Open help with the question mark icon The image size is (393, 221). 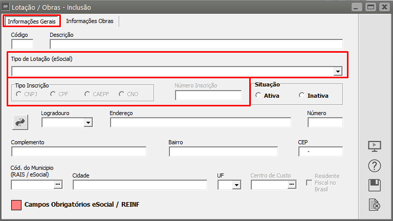(x=375, y=166)
